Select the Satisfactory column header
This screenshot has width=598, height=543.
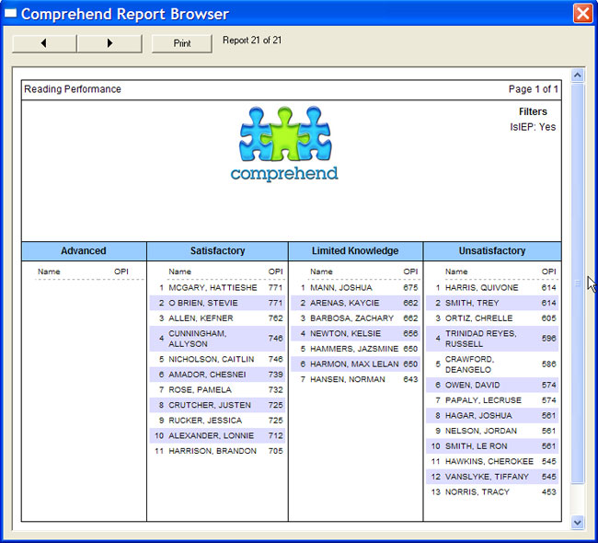pos(217,250)
